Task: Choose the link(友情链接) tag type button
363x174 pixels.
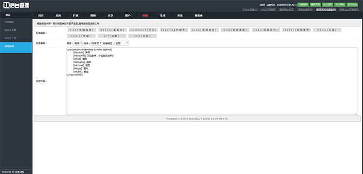Action: [82, 30]
